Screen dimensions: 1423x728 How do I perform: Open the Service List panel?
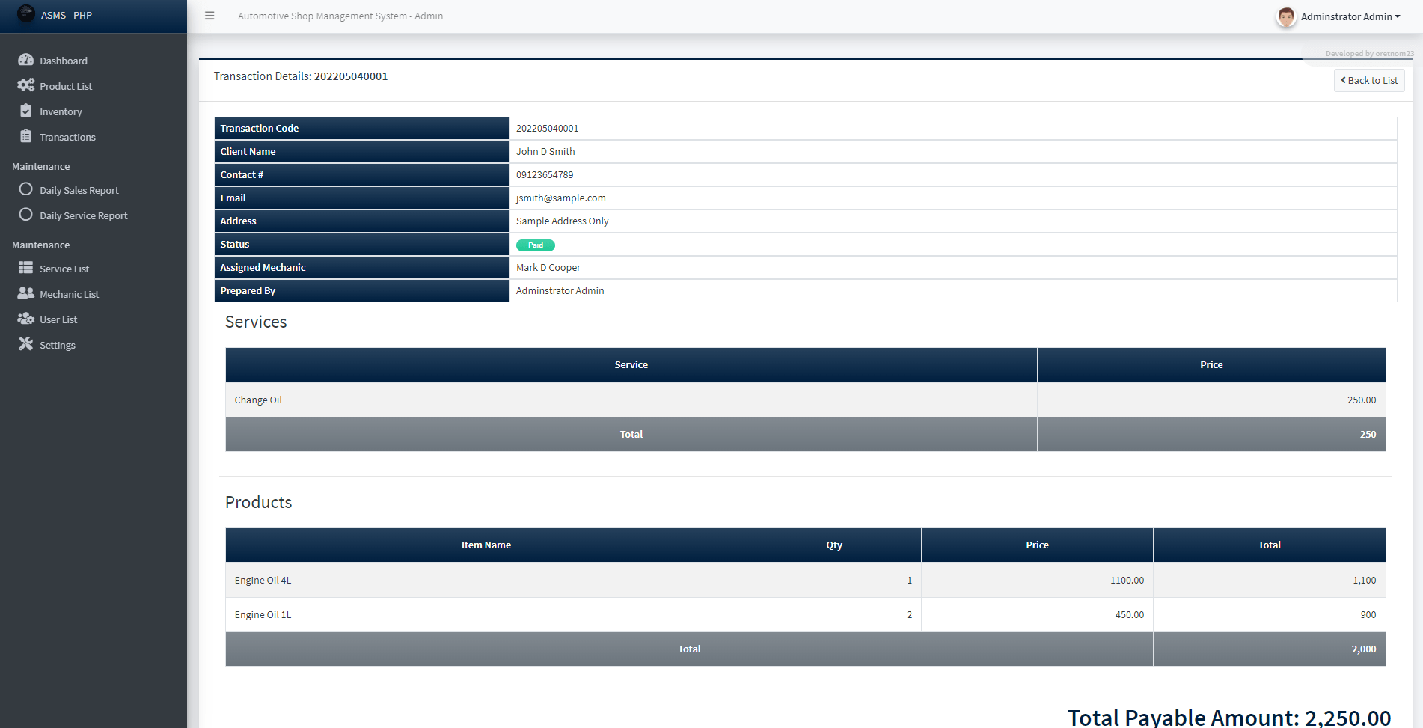click(63, 268)
